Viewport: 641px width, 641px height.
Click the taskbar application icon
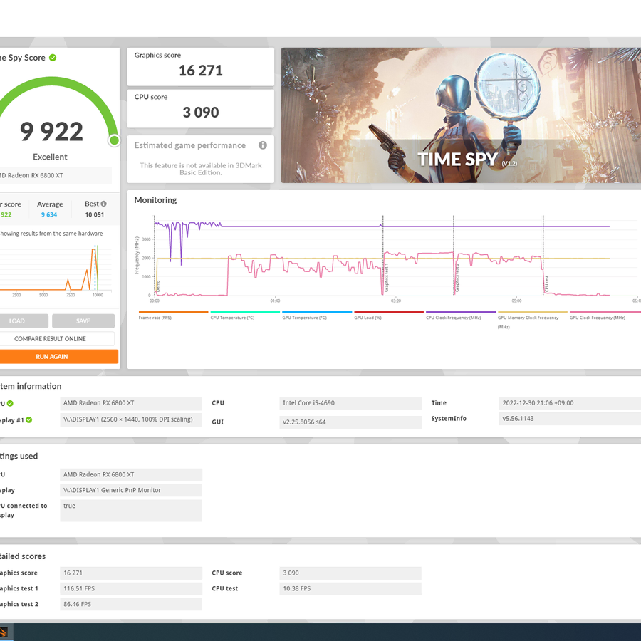click(4, 632)
